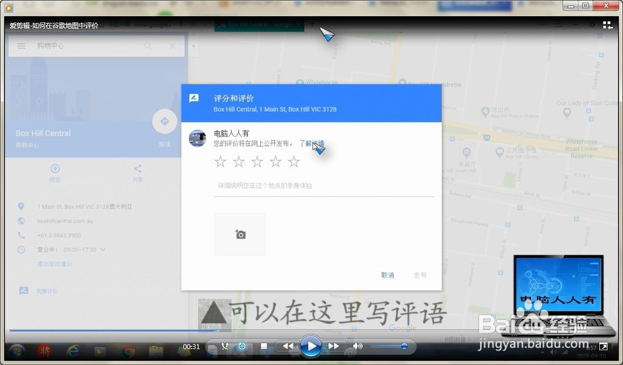Expand the 营业中 opening hours dropdown

coord(103,249)
